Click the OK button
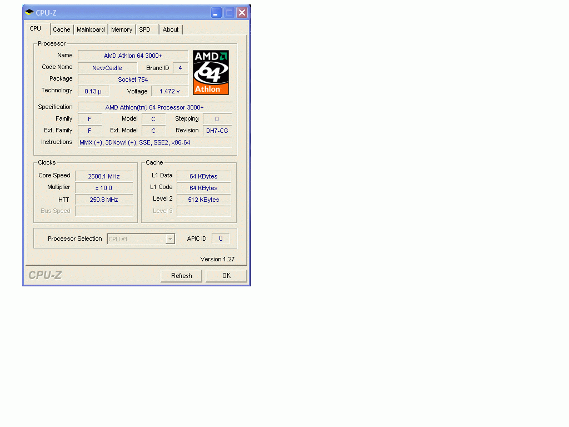 (227, 276)
